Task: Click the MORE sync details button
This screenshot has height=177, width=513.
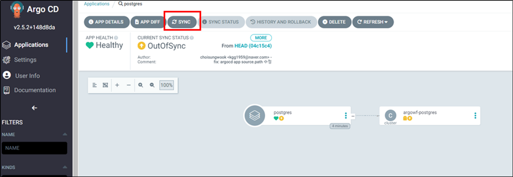Action: (261, 38)
